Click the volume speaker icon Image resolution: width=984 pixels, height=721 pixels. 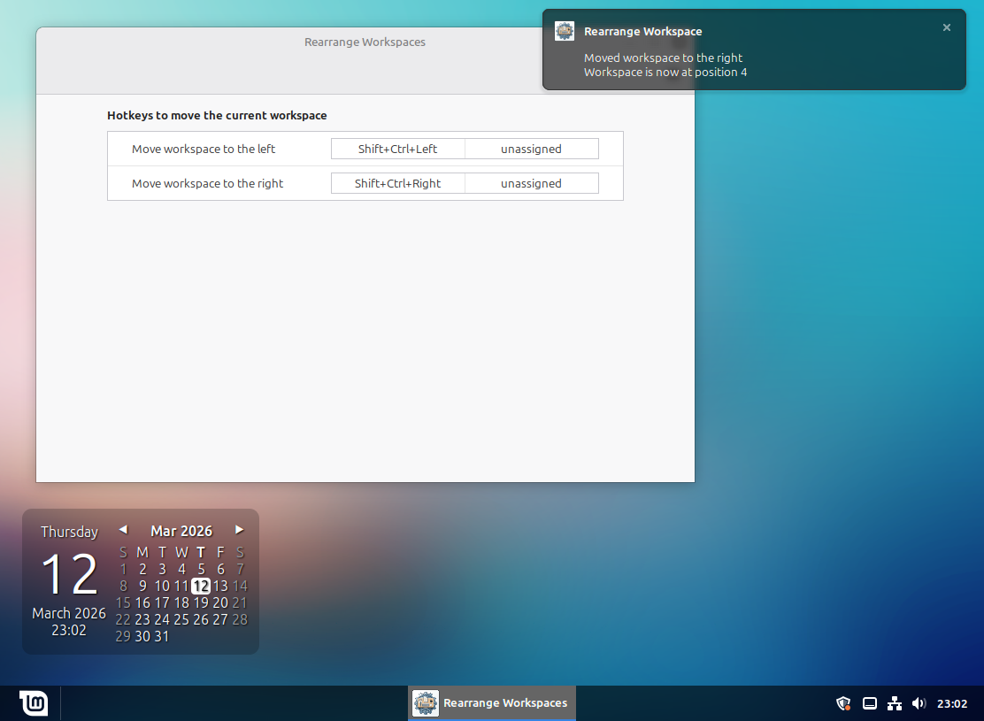[919, 703]
